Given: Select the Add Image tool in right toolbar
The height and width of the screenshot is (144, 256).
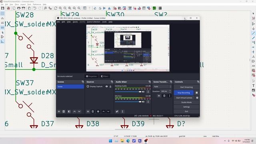Looking at the screenshot, I should click(x=253, y=90).
